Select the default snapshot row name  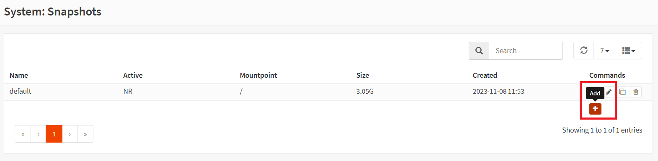point(21,91)
